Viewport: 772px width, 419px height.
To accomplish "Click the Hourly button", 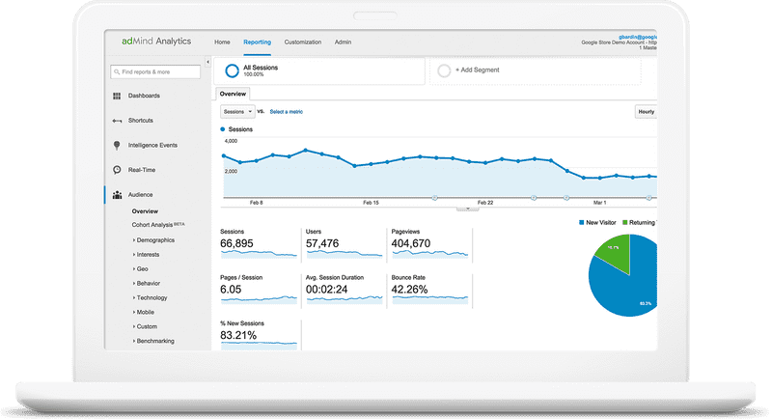I will 646,112.
